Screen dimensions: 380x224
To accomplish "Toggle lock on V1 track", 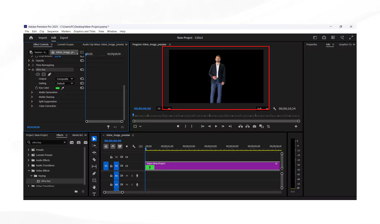I will [111, 166].
